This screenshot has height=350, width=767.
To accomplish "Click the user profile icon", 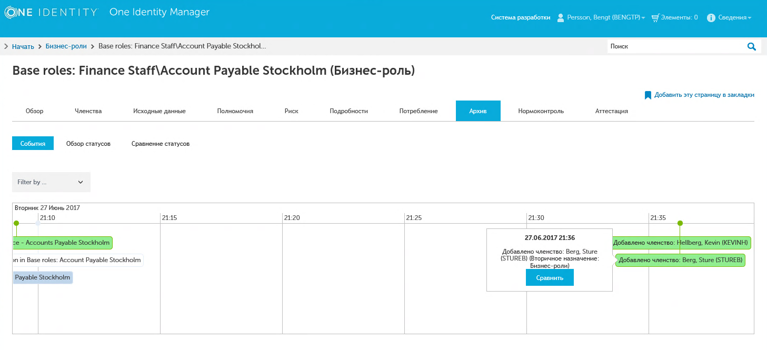I will point(561,18).
